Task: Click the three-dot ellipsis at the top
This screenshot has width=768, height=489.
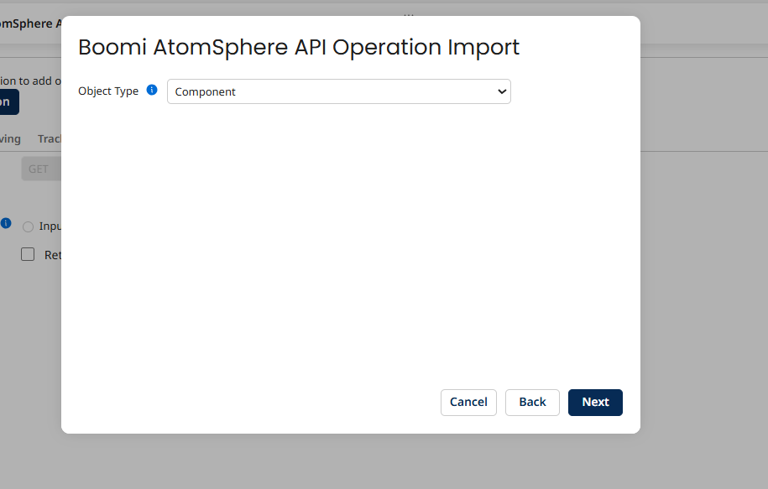Action: [x=409, y=14]
